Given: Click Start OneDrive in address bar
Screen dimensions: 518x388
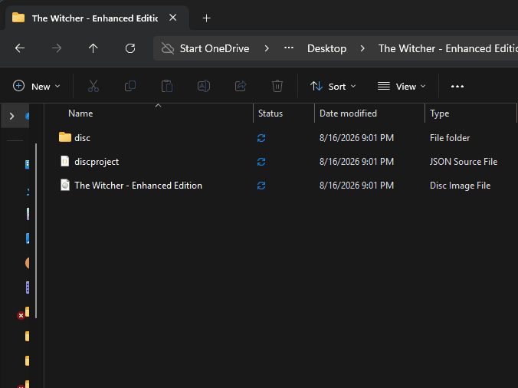Looking at the screenshot, I should coord(215,48).
